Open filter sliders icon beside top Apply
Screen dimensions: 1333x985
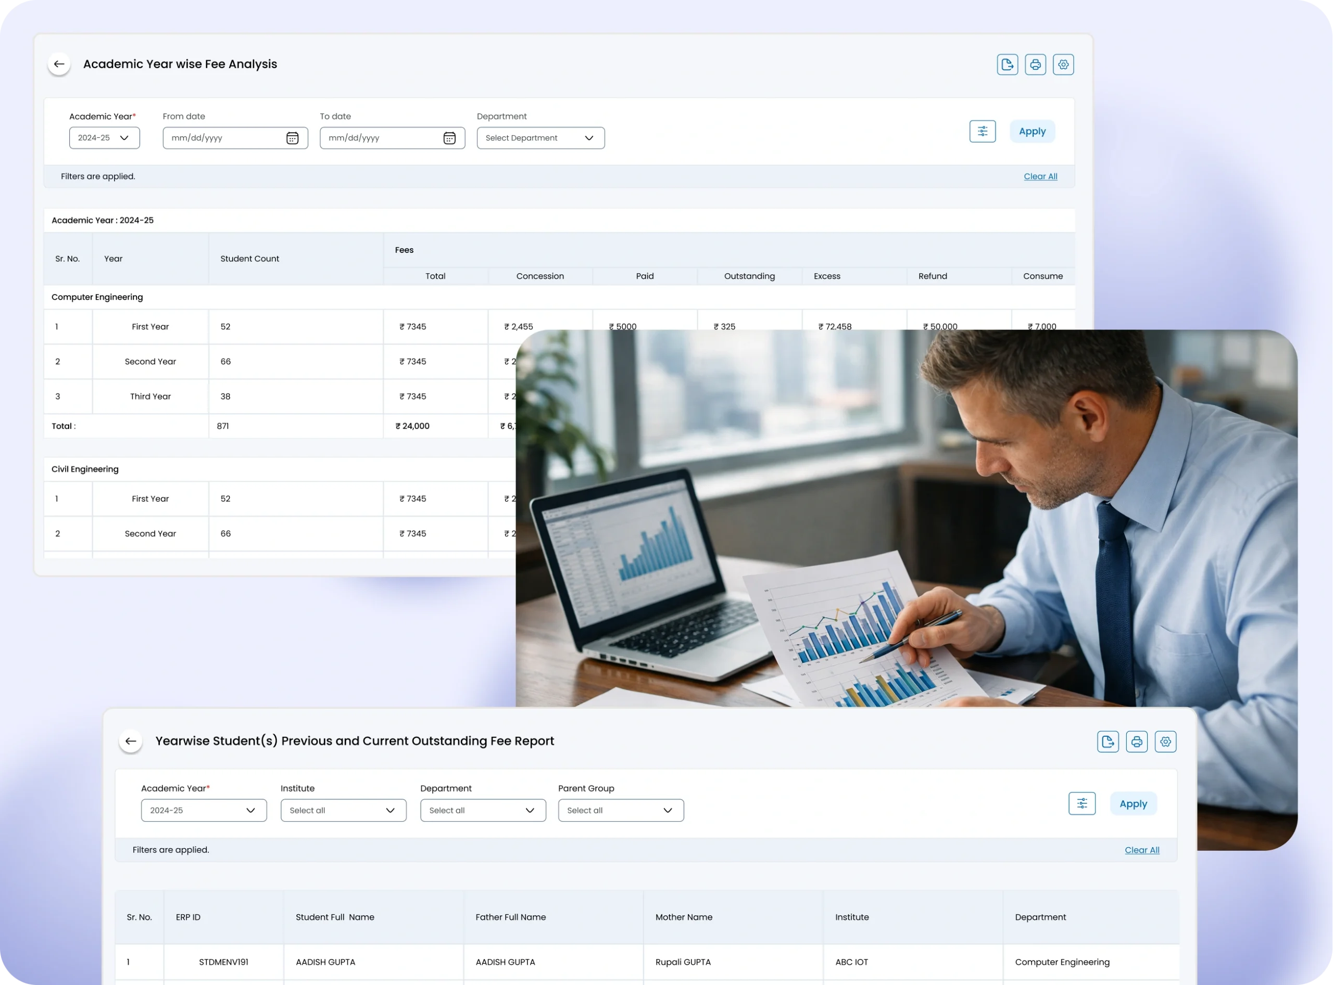tap(982, 131)
